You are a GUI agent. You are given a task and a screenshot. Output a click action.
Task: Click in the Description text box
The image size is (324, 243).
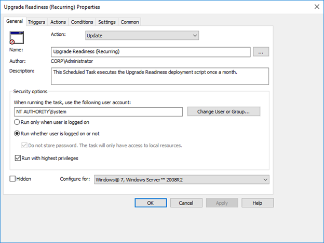point(160,76)
